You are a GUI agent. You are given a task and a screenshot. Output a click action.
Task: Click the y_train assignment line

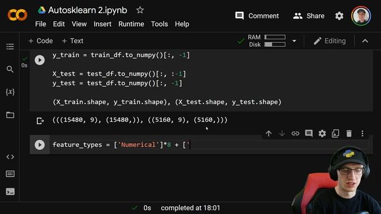coord(121,55)
